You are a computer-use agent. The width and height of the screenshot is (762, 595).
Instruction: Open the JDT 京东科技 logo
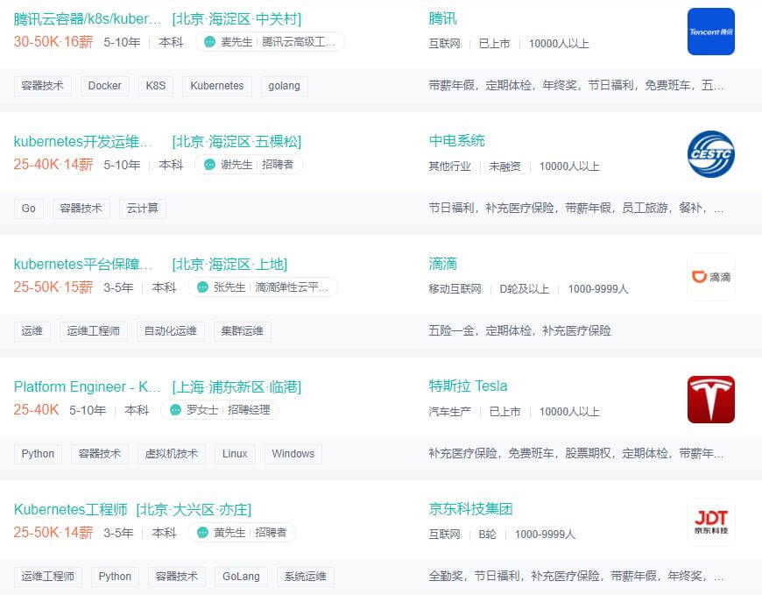click(x=711, y=522)
